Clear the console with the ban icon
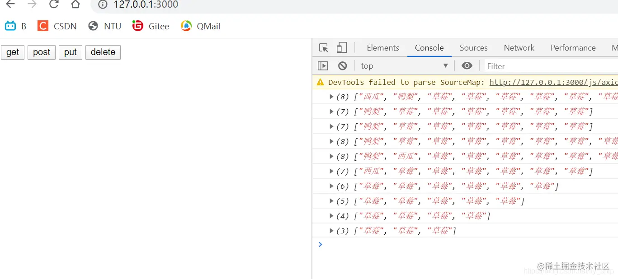This screenshot has width=618, height=279. click(343, 66)
